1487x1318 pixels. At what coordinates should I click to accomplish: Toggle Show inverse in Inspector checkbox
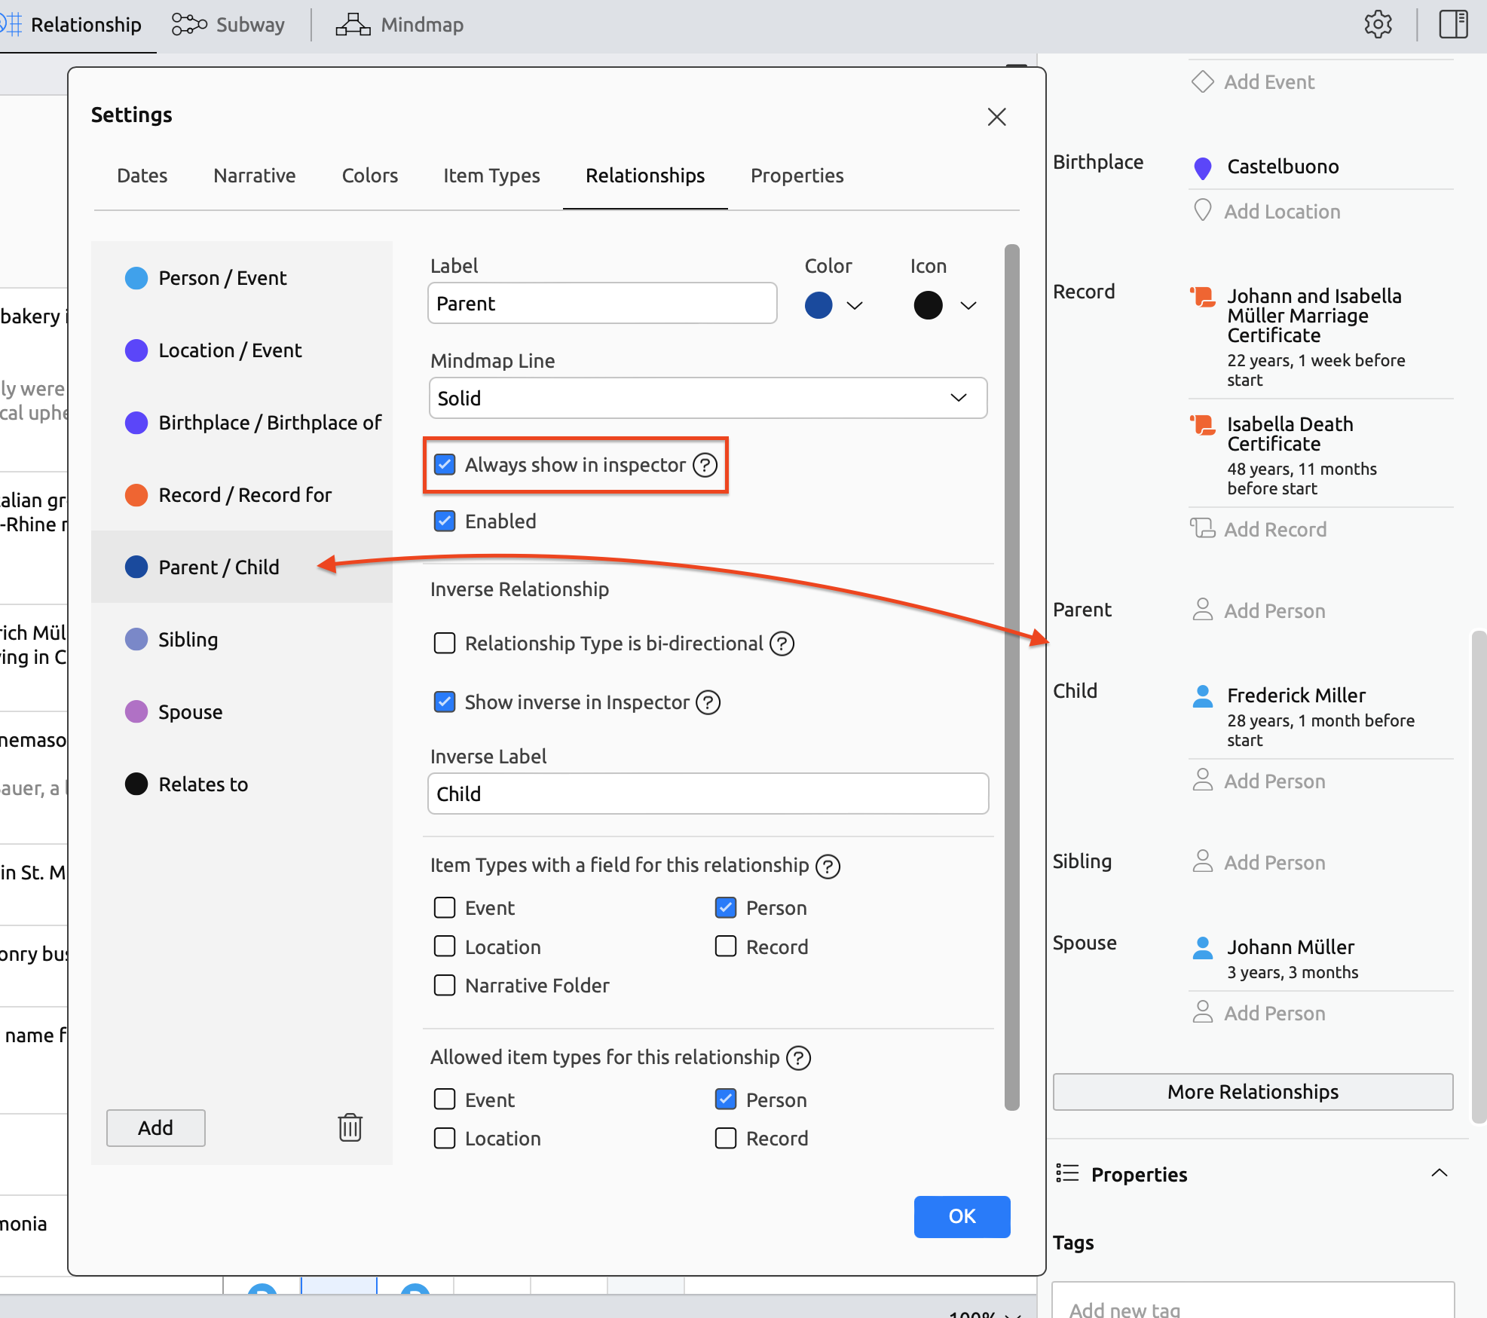(445, 702)
